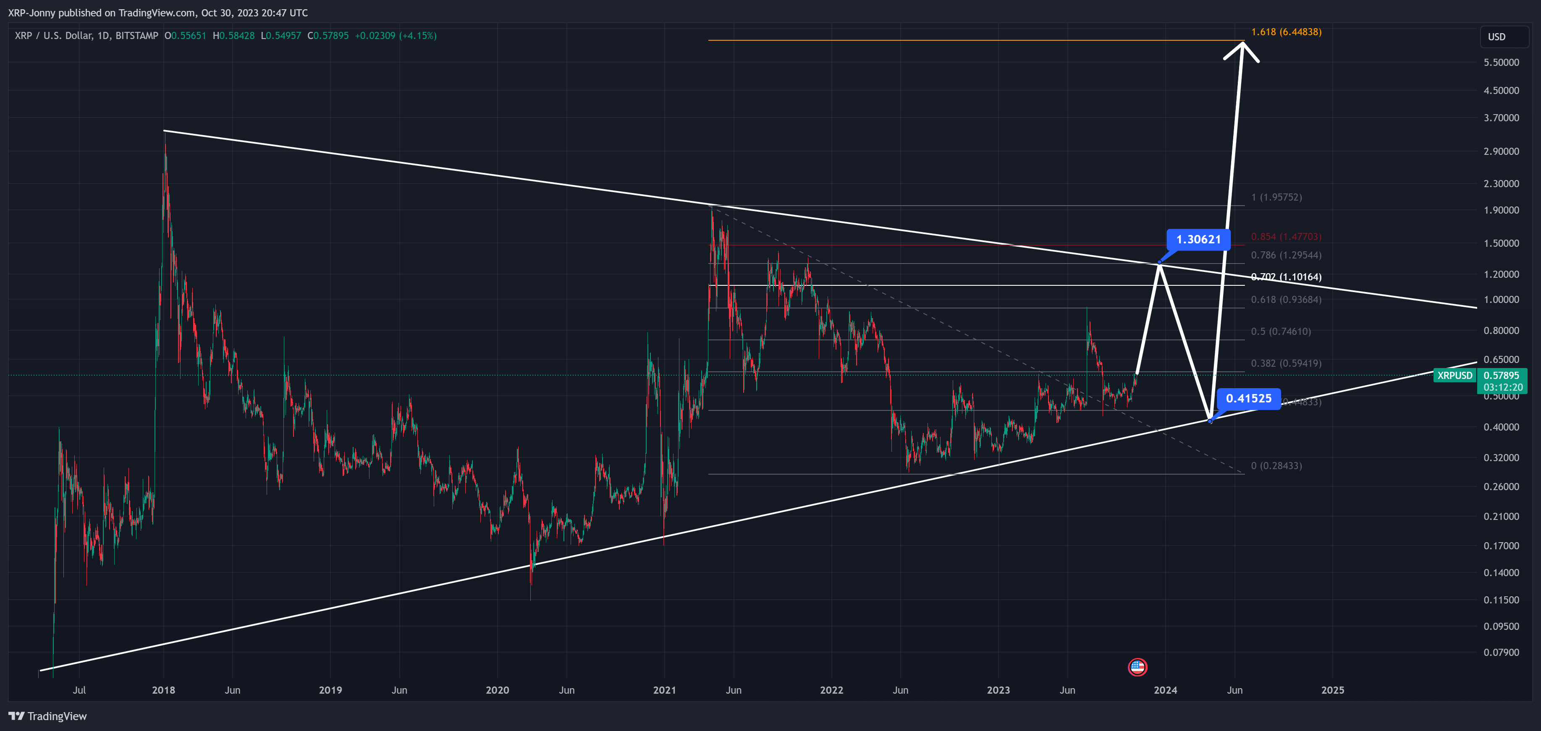Open the USD currency selector
1541x731 pixels.
1504,37
